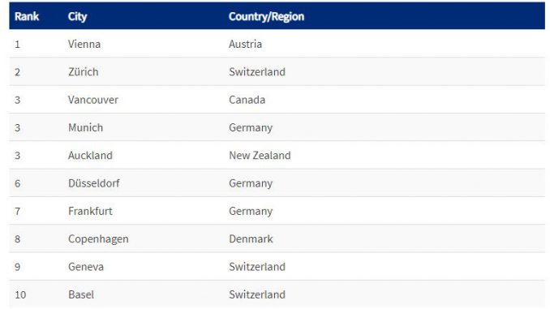The image size is (550, 309).
Task: Click Frankfurt in the City column
Action: click(90, 211)
